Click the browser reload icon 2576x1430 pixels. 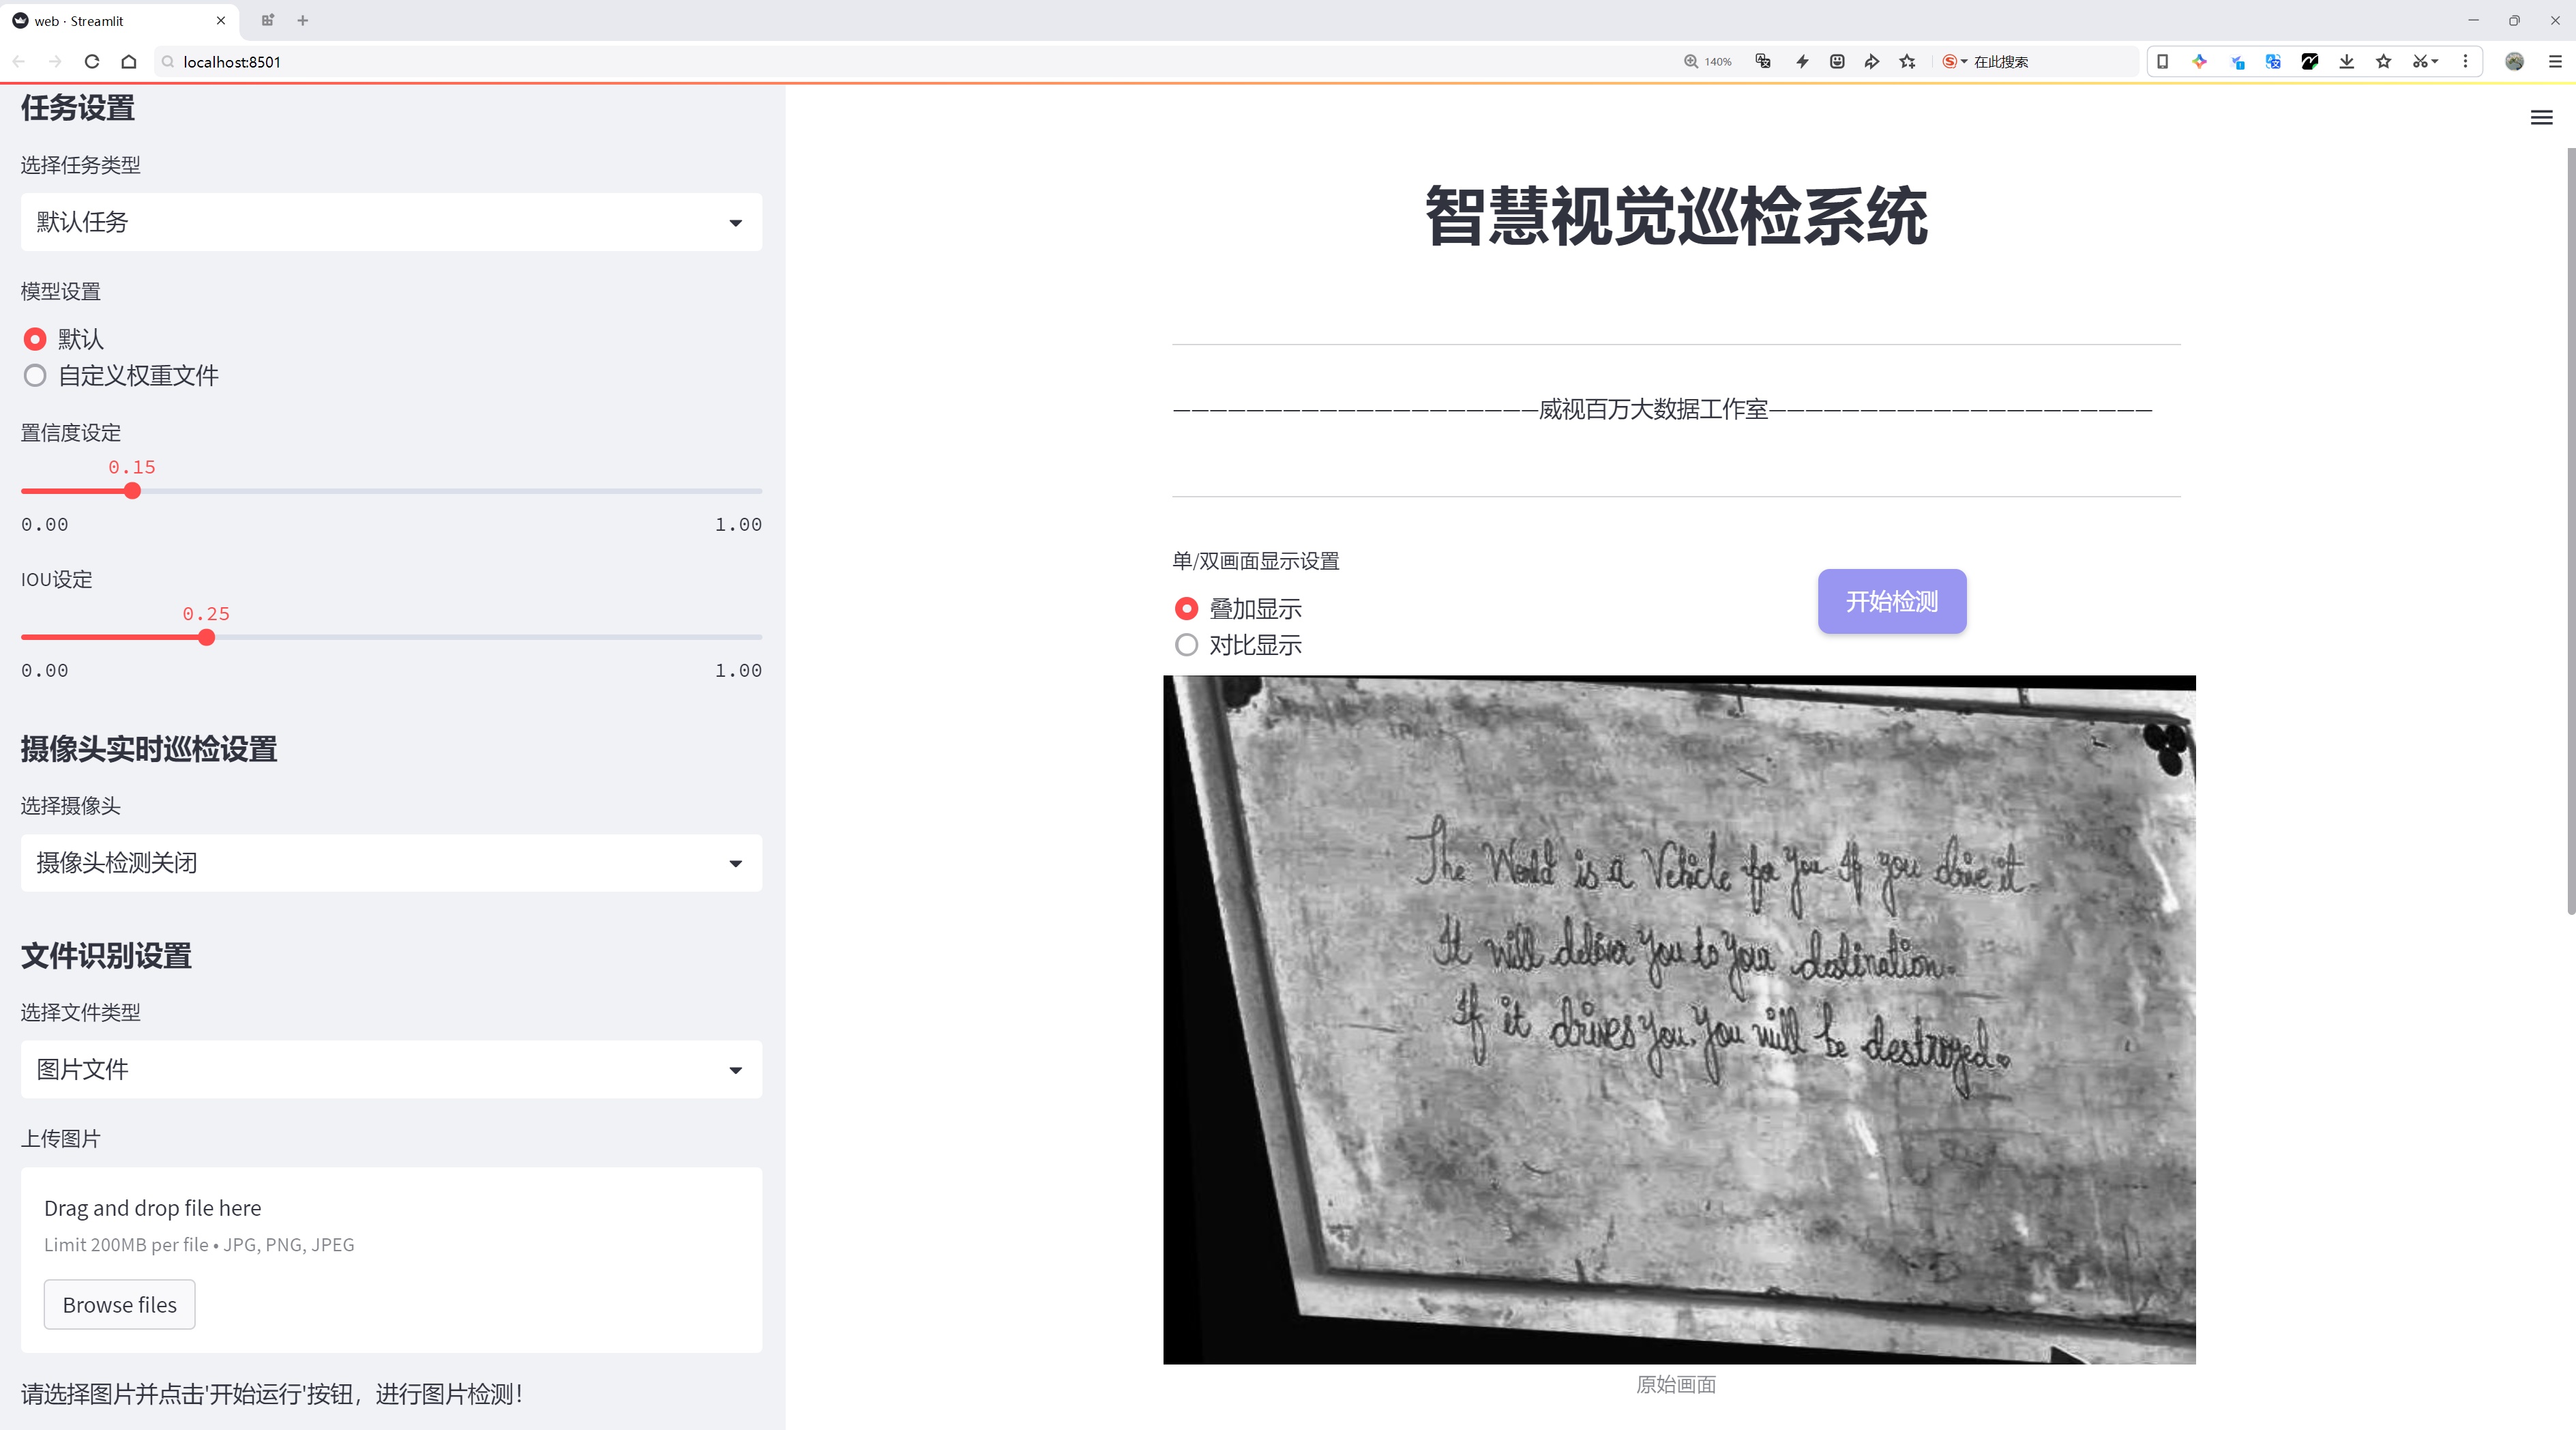pos(92,62)
